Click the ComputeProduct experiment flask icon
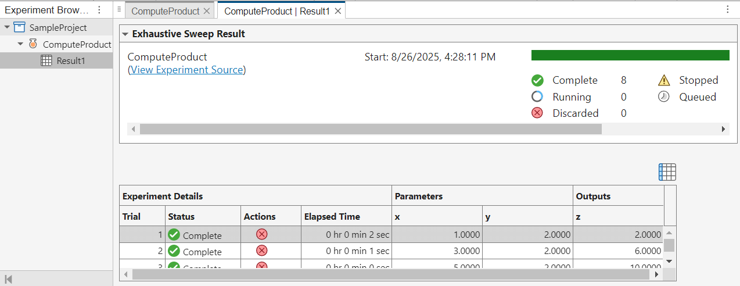The height and width of the screenshot is (286, 740). (x=33, y=44)
